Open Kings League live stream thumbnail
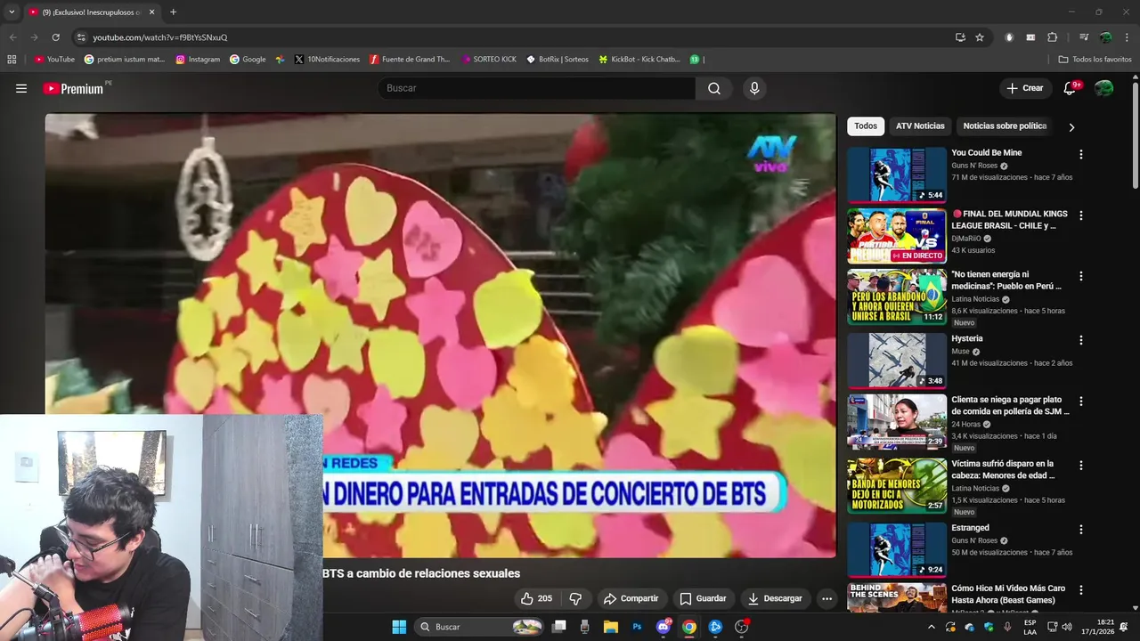Viewport: 1140px width, 641px height. (x=897, y=236)
